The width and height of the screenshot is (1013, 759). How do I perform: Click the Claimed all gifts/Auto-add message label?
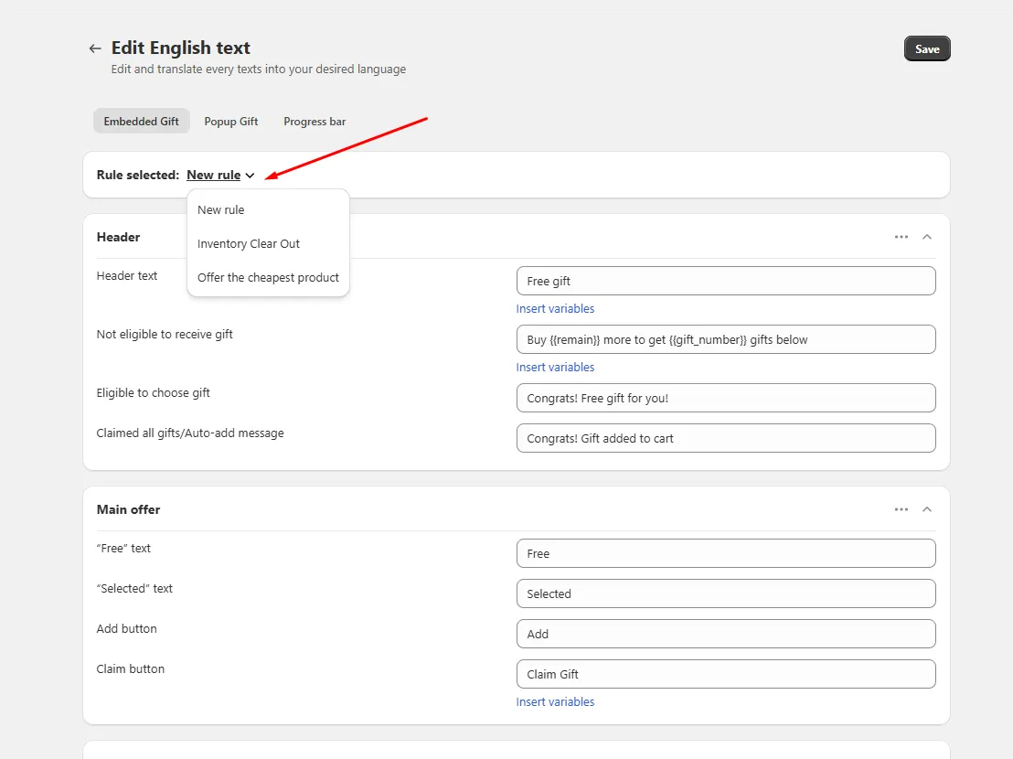coord(190,433)
